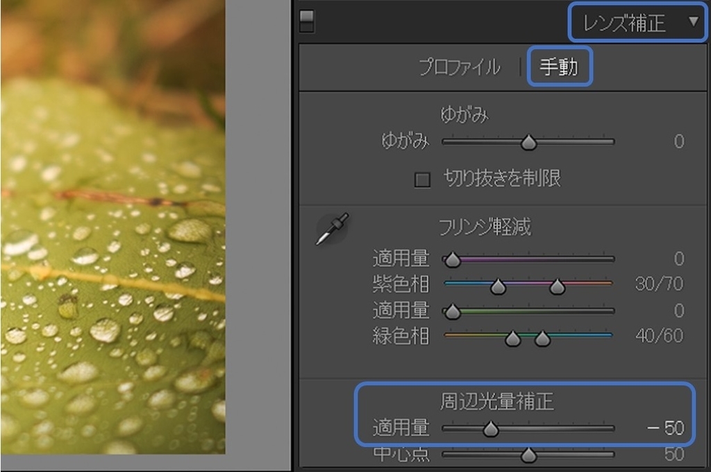Click the ゆがみ distortion slider handle
This screenshot has height=472, width=711.
[528, 143]
